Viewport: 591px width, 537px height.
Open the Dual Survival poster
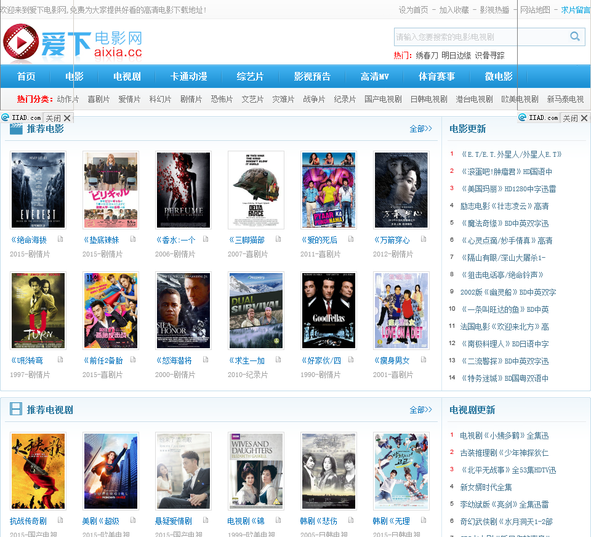pyautogui.click(x=256, y=310)
